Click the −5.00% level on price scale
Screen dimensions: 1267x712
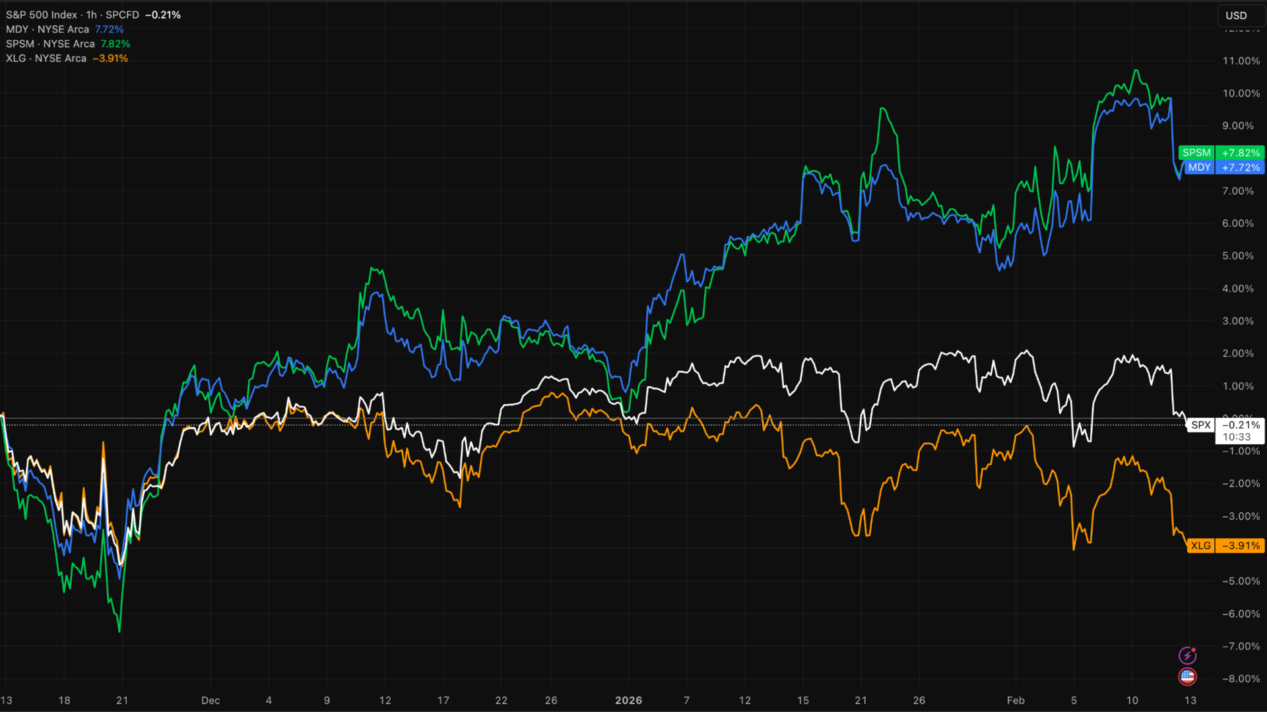1241,581
